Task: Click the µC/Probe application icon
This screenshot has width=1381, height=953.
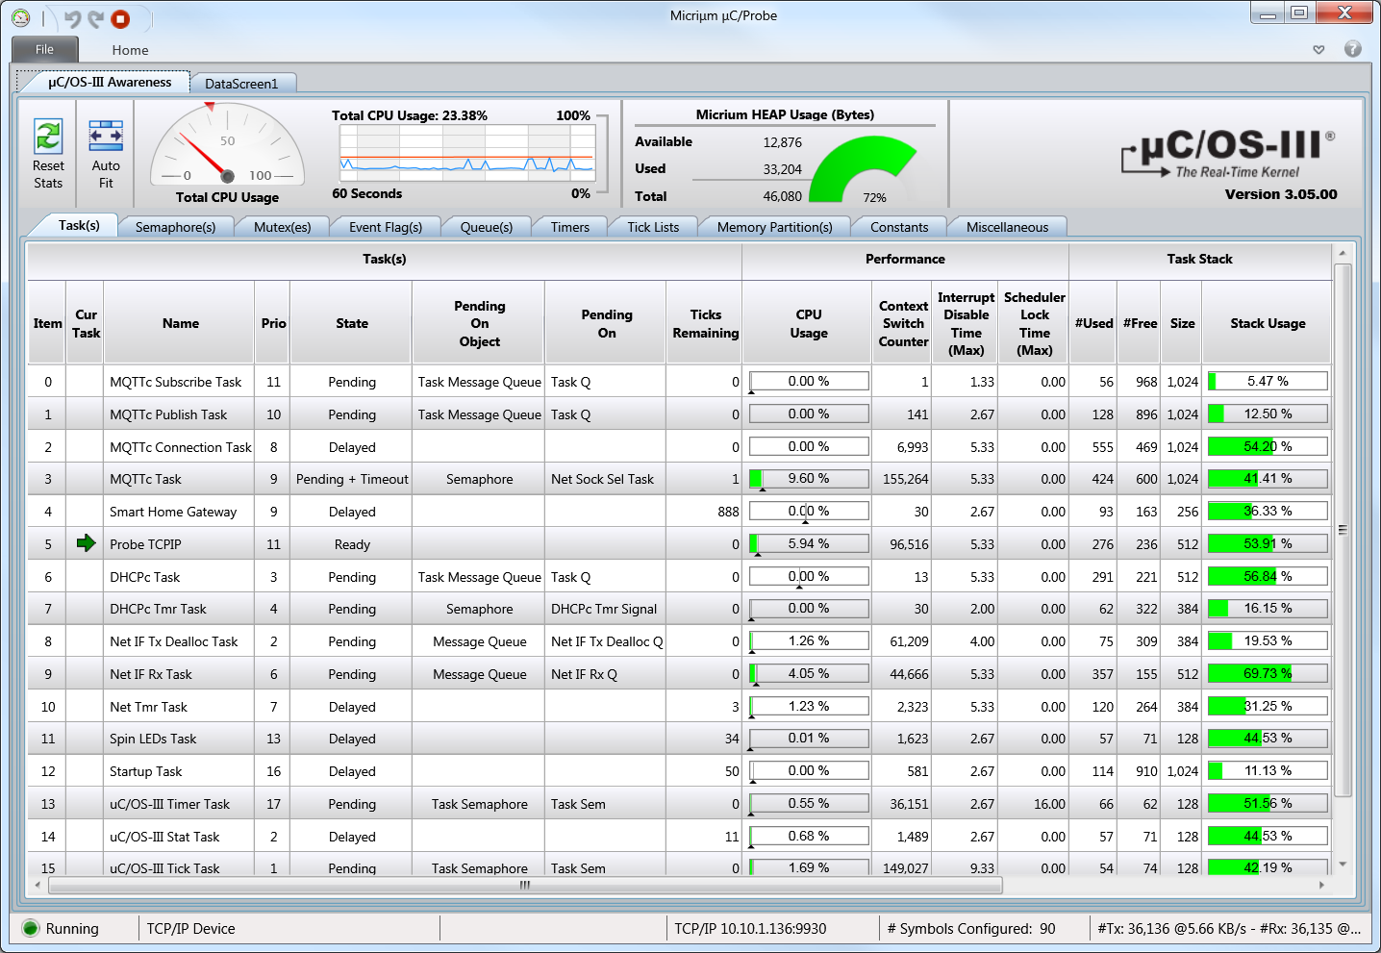Action: point(21,18)
